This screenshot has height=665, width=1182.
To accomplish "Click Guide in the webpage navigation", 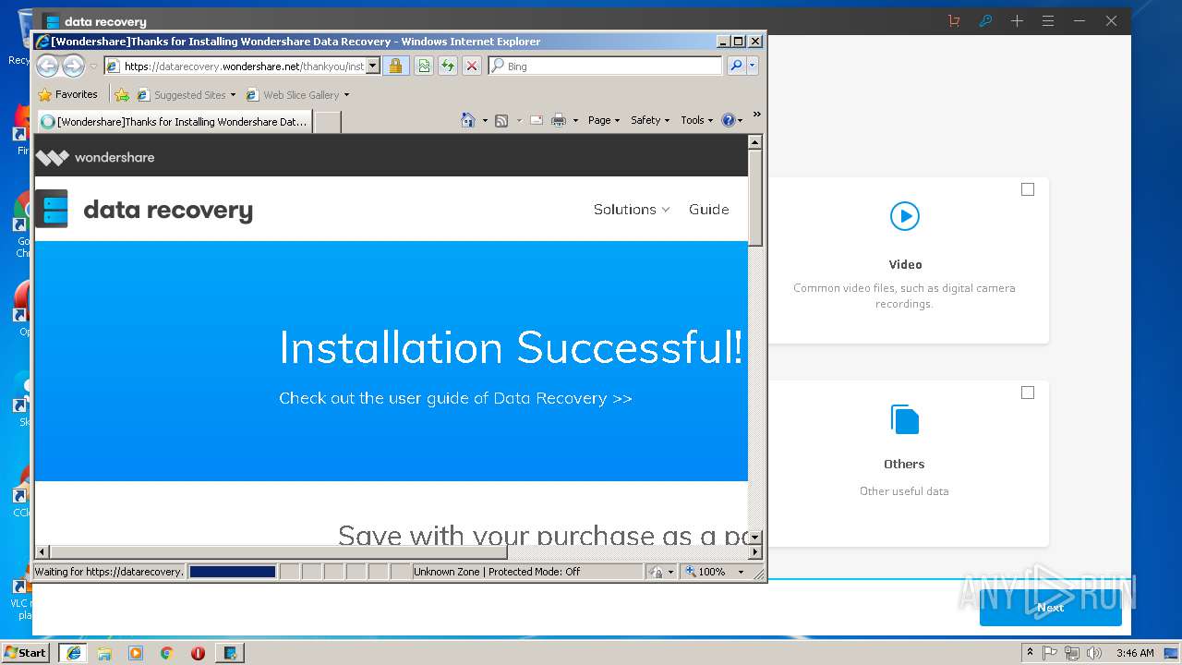I will (709, 210).
